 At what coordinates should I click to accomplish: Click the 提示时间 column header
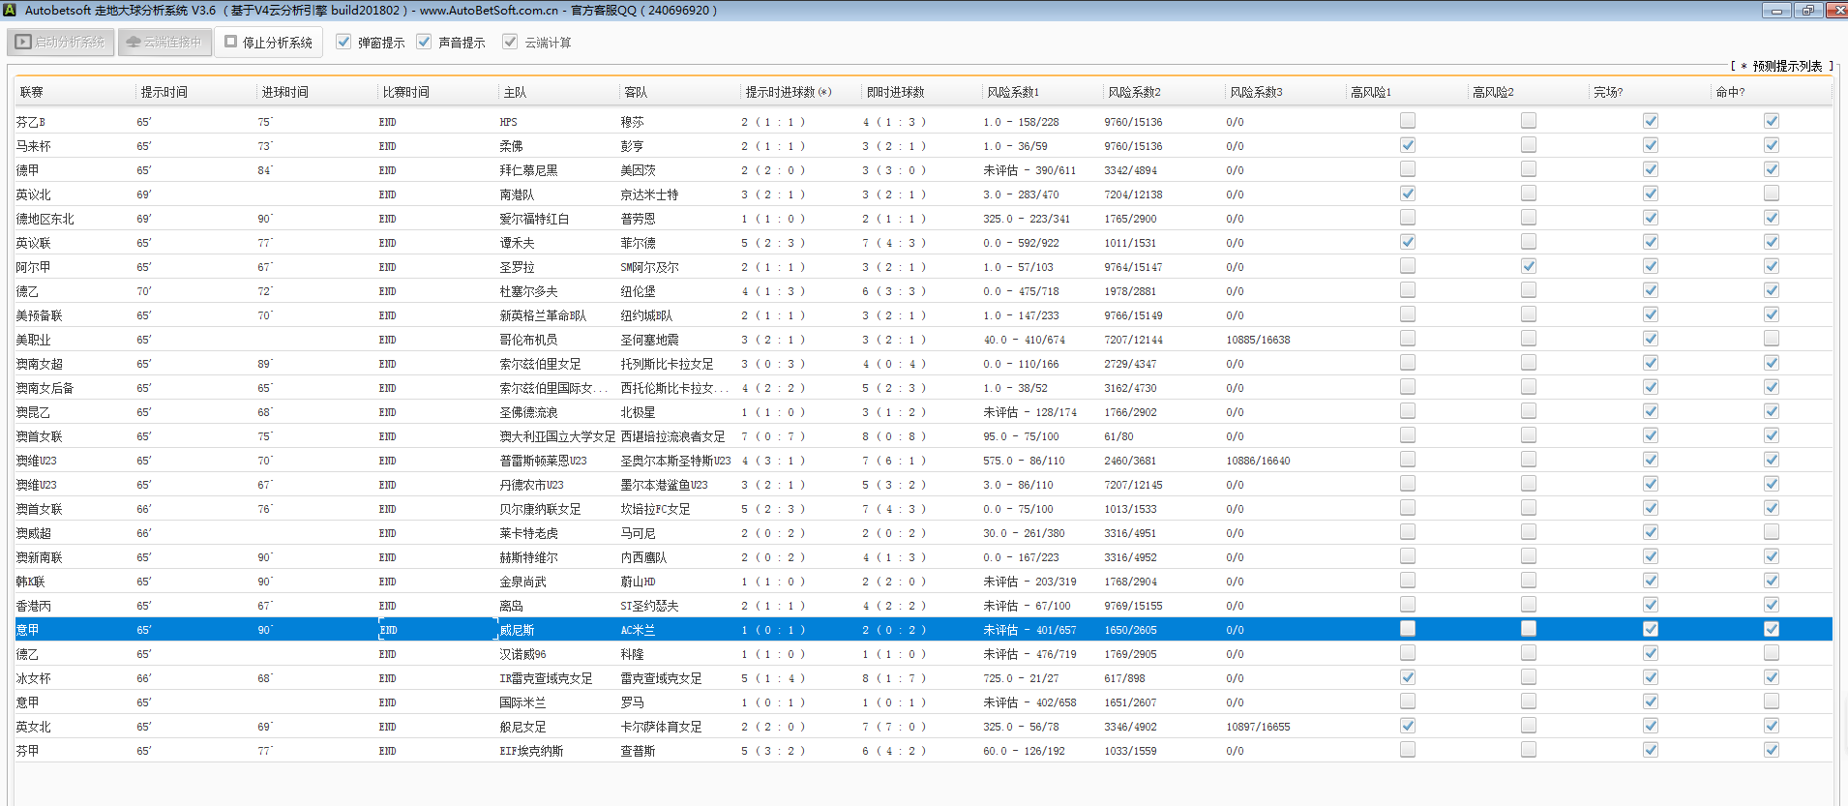164,92
